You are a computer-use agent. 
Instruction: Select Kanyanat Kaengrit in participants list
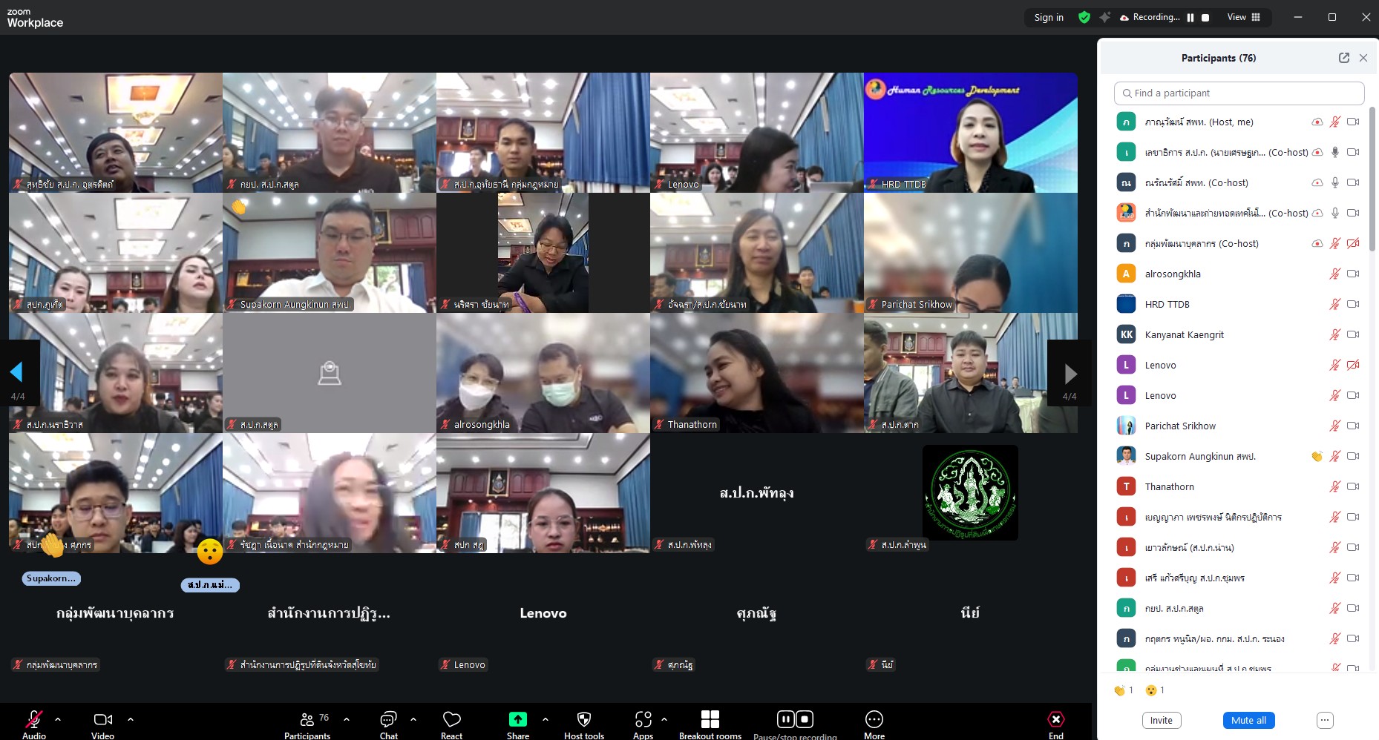click(1184, 334)
